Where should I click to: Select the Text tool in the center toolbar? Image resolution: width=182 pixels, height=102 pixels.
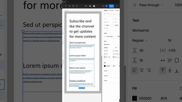(x=66, y=6)
